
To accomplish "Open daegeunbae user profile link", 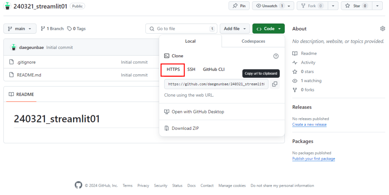I will [x=31, y=47].
